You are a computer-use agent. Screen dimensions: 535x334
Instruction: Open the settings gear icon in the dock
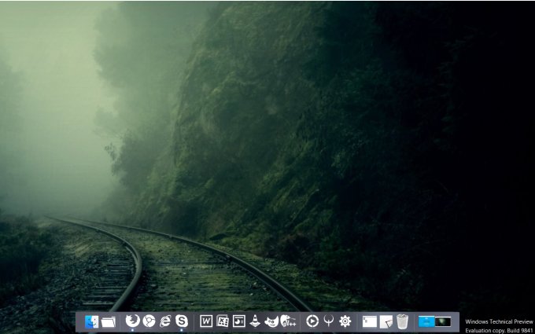345,321
